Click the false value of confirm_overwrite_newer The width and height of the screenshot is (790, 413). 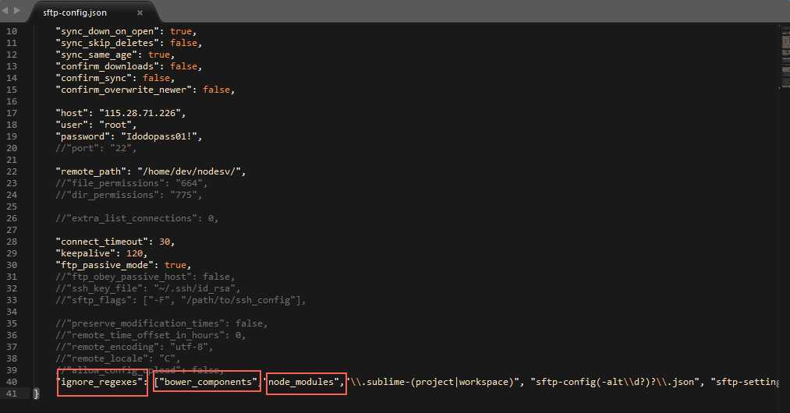[216, 90]
